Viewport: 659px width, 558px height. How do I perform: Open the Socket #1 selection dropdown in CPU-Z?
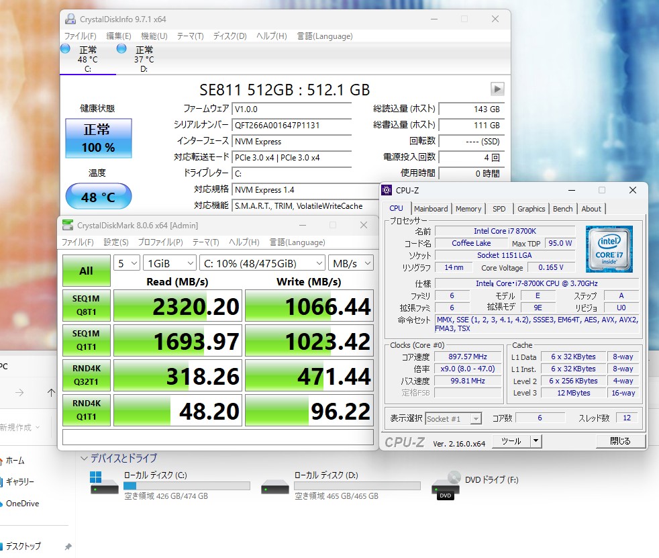453,418
